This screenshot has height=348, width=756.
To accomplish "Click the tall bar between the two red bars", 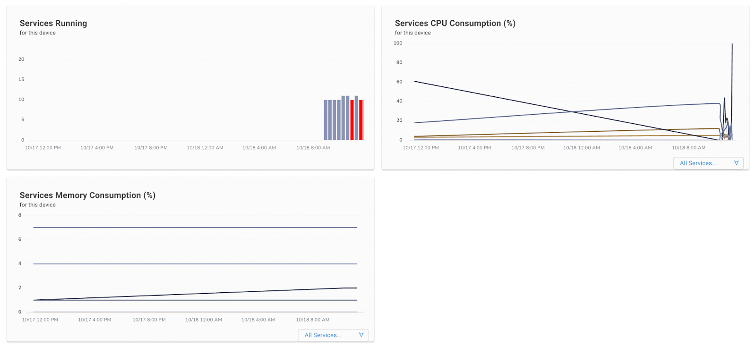I will (357, 118).
